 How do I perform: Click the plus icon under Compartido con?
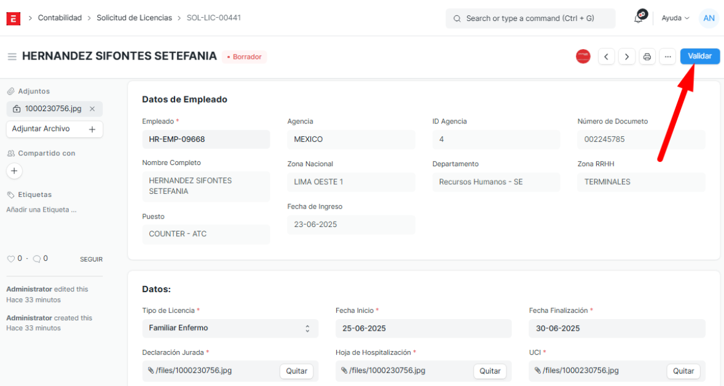(x=15, y=171)
